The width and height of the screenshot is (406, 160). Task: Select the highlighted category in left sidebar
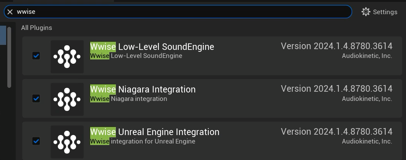coord(3,35)
